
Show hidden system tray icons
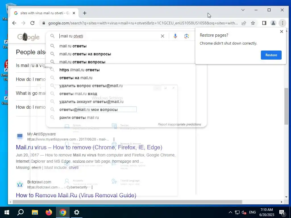230,212
